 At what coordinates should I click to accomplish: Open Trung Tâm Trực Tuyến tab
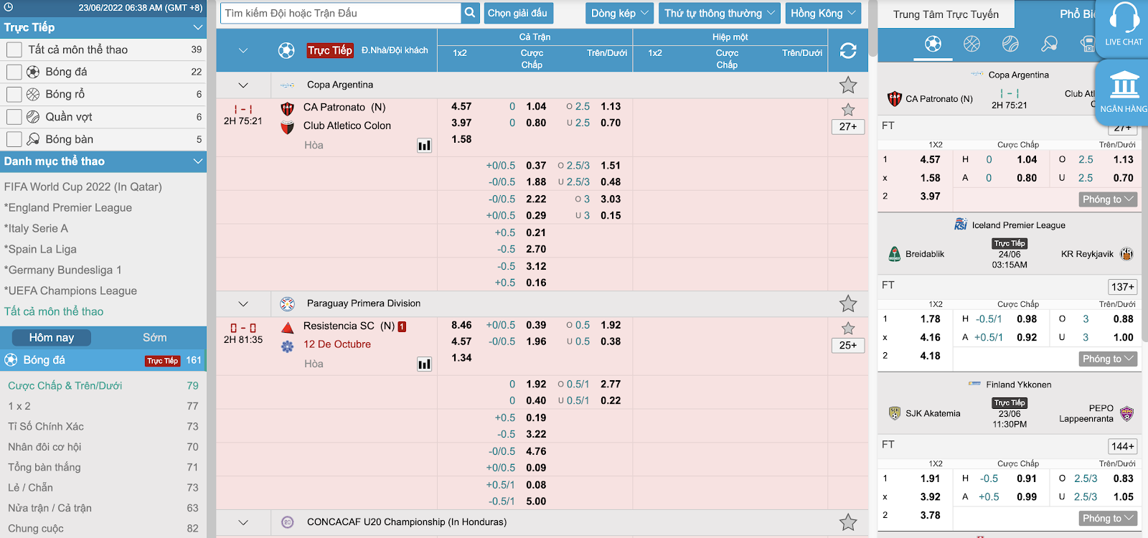coord(946,14)
